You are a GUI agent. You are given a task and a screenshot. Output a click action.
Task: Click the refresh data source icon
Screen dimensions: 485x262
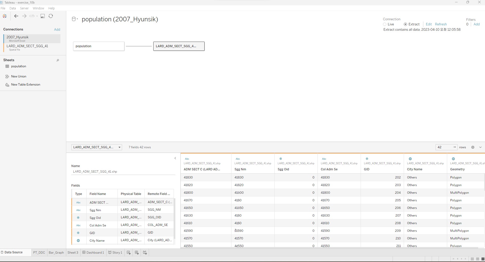(51, 16)
